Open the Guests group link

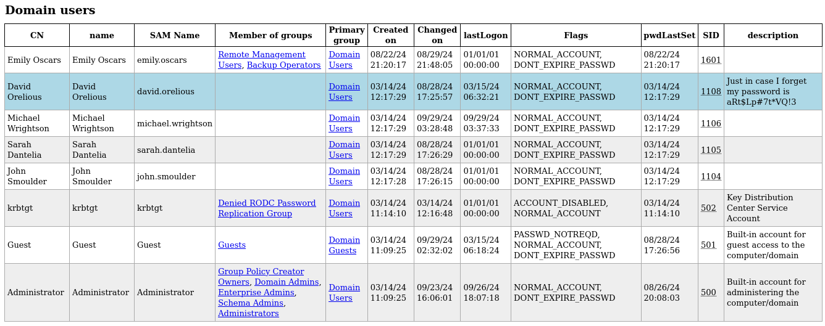(x=232, y=245)
